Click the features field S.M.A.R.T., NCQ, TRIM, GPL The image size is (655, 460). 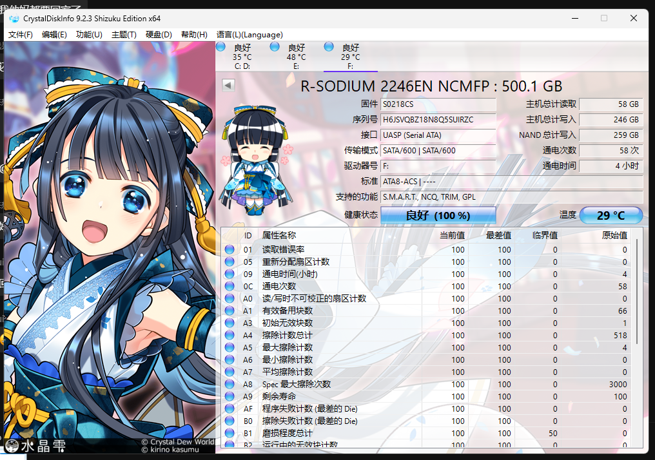point(512,197)
